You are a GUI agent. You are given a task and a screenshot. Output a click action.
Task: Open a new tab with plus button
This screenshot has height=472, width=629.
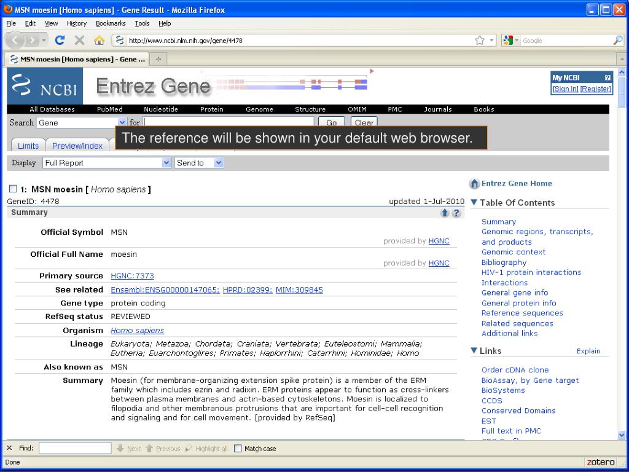[158, 59]
